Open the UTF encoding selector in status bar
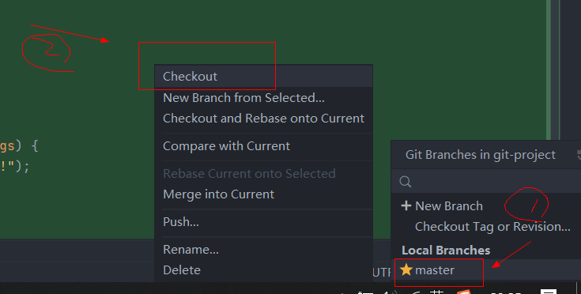This screenshot has height=294, width=581. [x=381, y=273]
